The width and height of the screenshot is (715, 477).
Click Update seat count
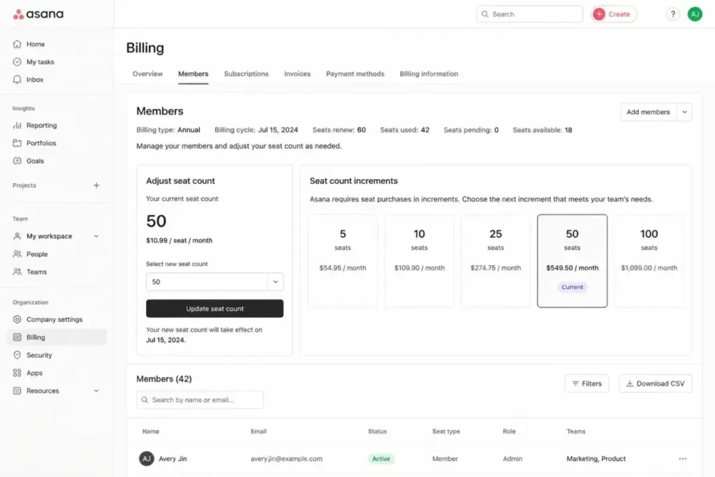click(x=214, y=309)
